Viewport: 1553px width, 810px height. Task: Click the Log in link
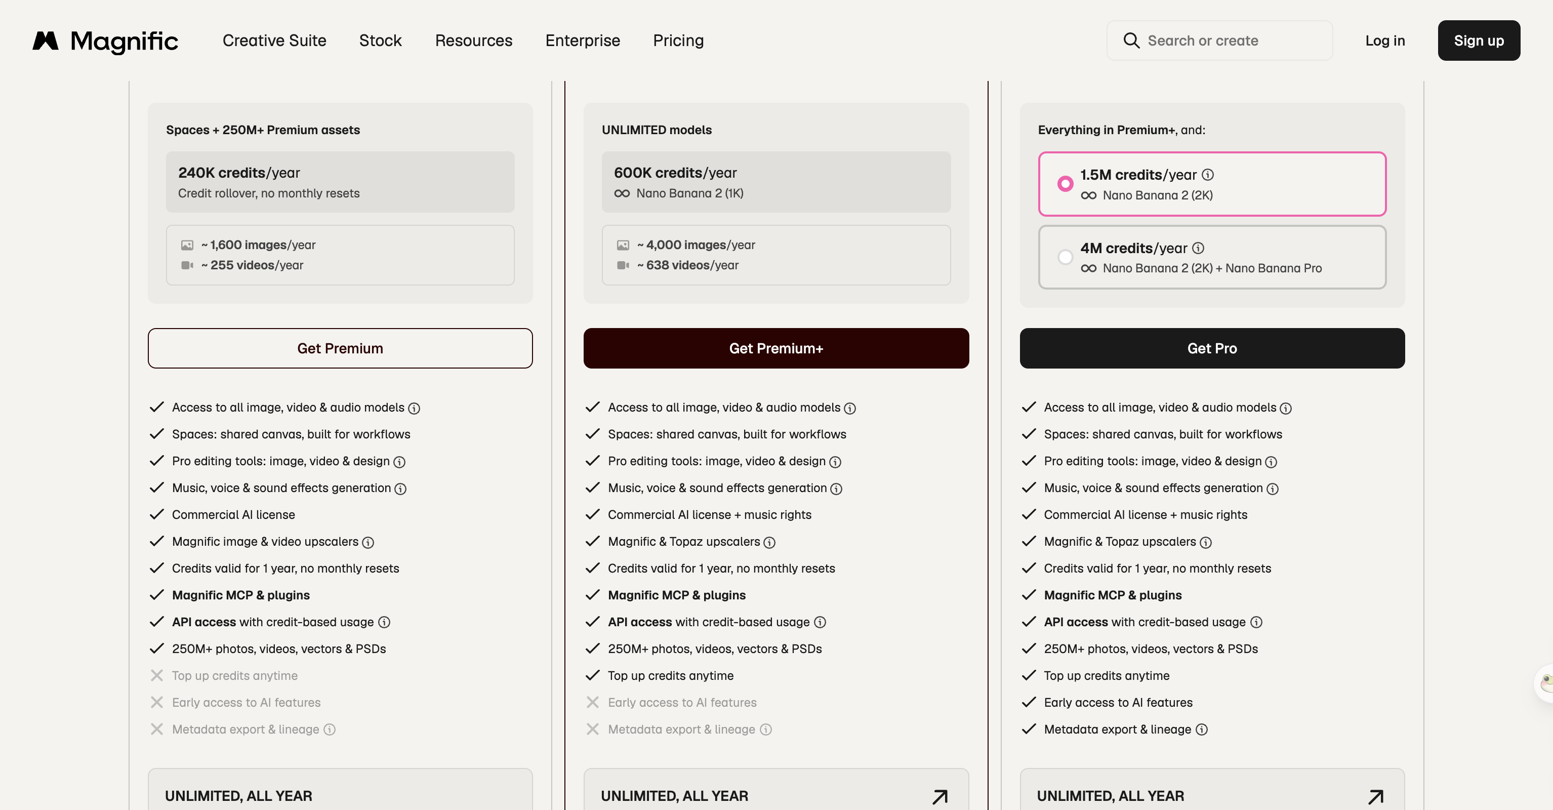tap(1385, 40)
